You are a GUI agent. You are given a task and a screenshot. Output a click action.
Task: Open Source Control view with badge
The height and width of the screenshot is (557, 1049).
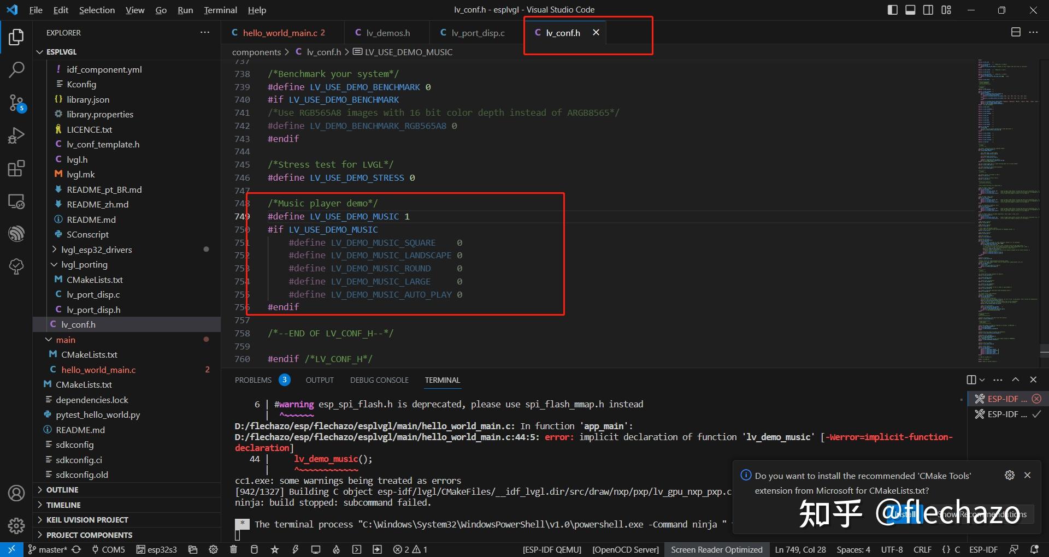pyautogui.click(x=16, y=103)
